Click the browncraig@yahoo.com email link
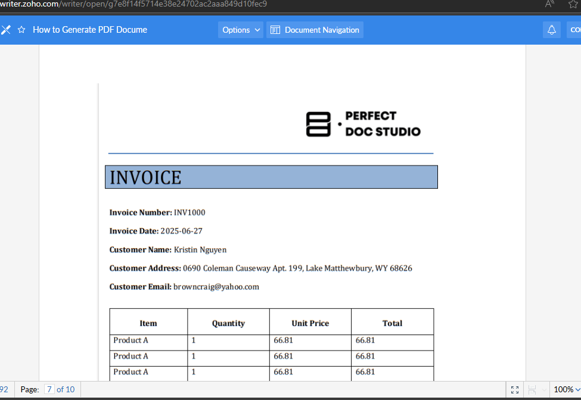The width and height of the screenshot is (581, 400). click(x=216, y=286)
